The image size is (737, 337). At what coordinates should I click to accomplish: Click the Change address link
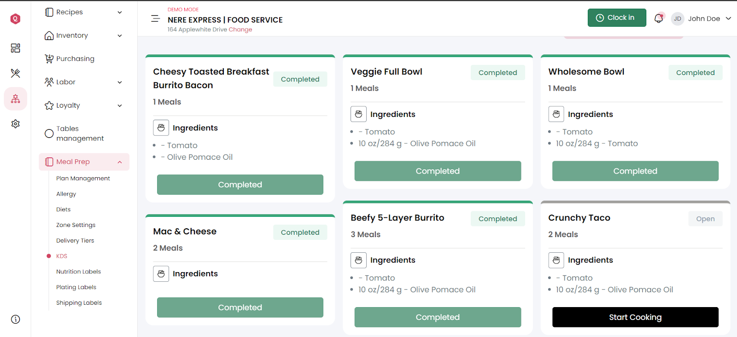coord(240,29)
